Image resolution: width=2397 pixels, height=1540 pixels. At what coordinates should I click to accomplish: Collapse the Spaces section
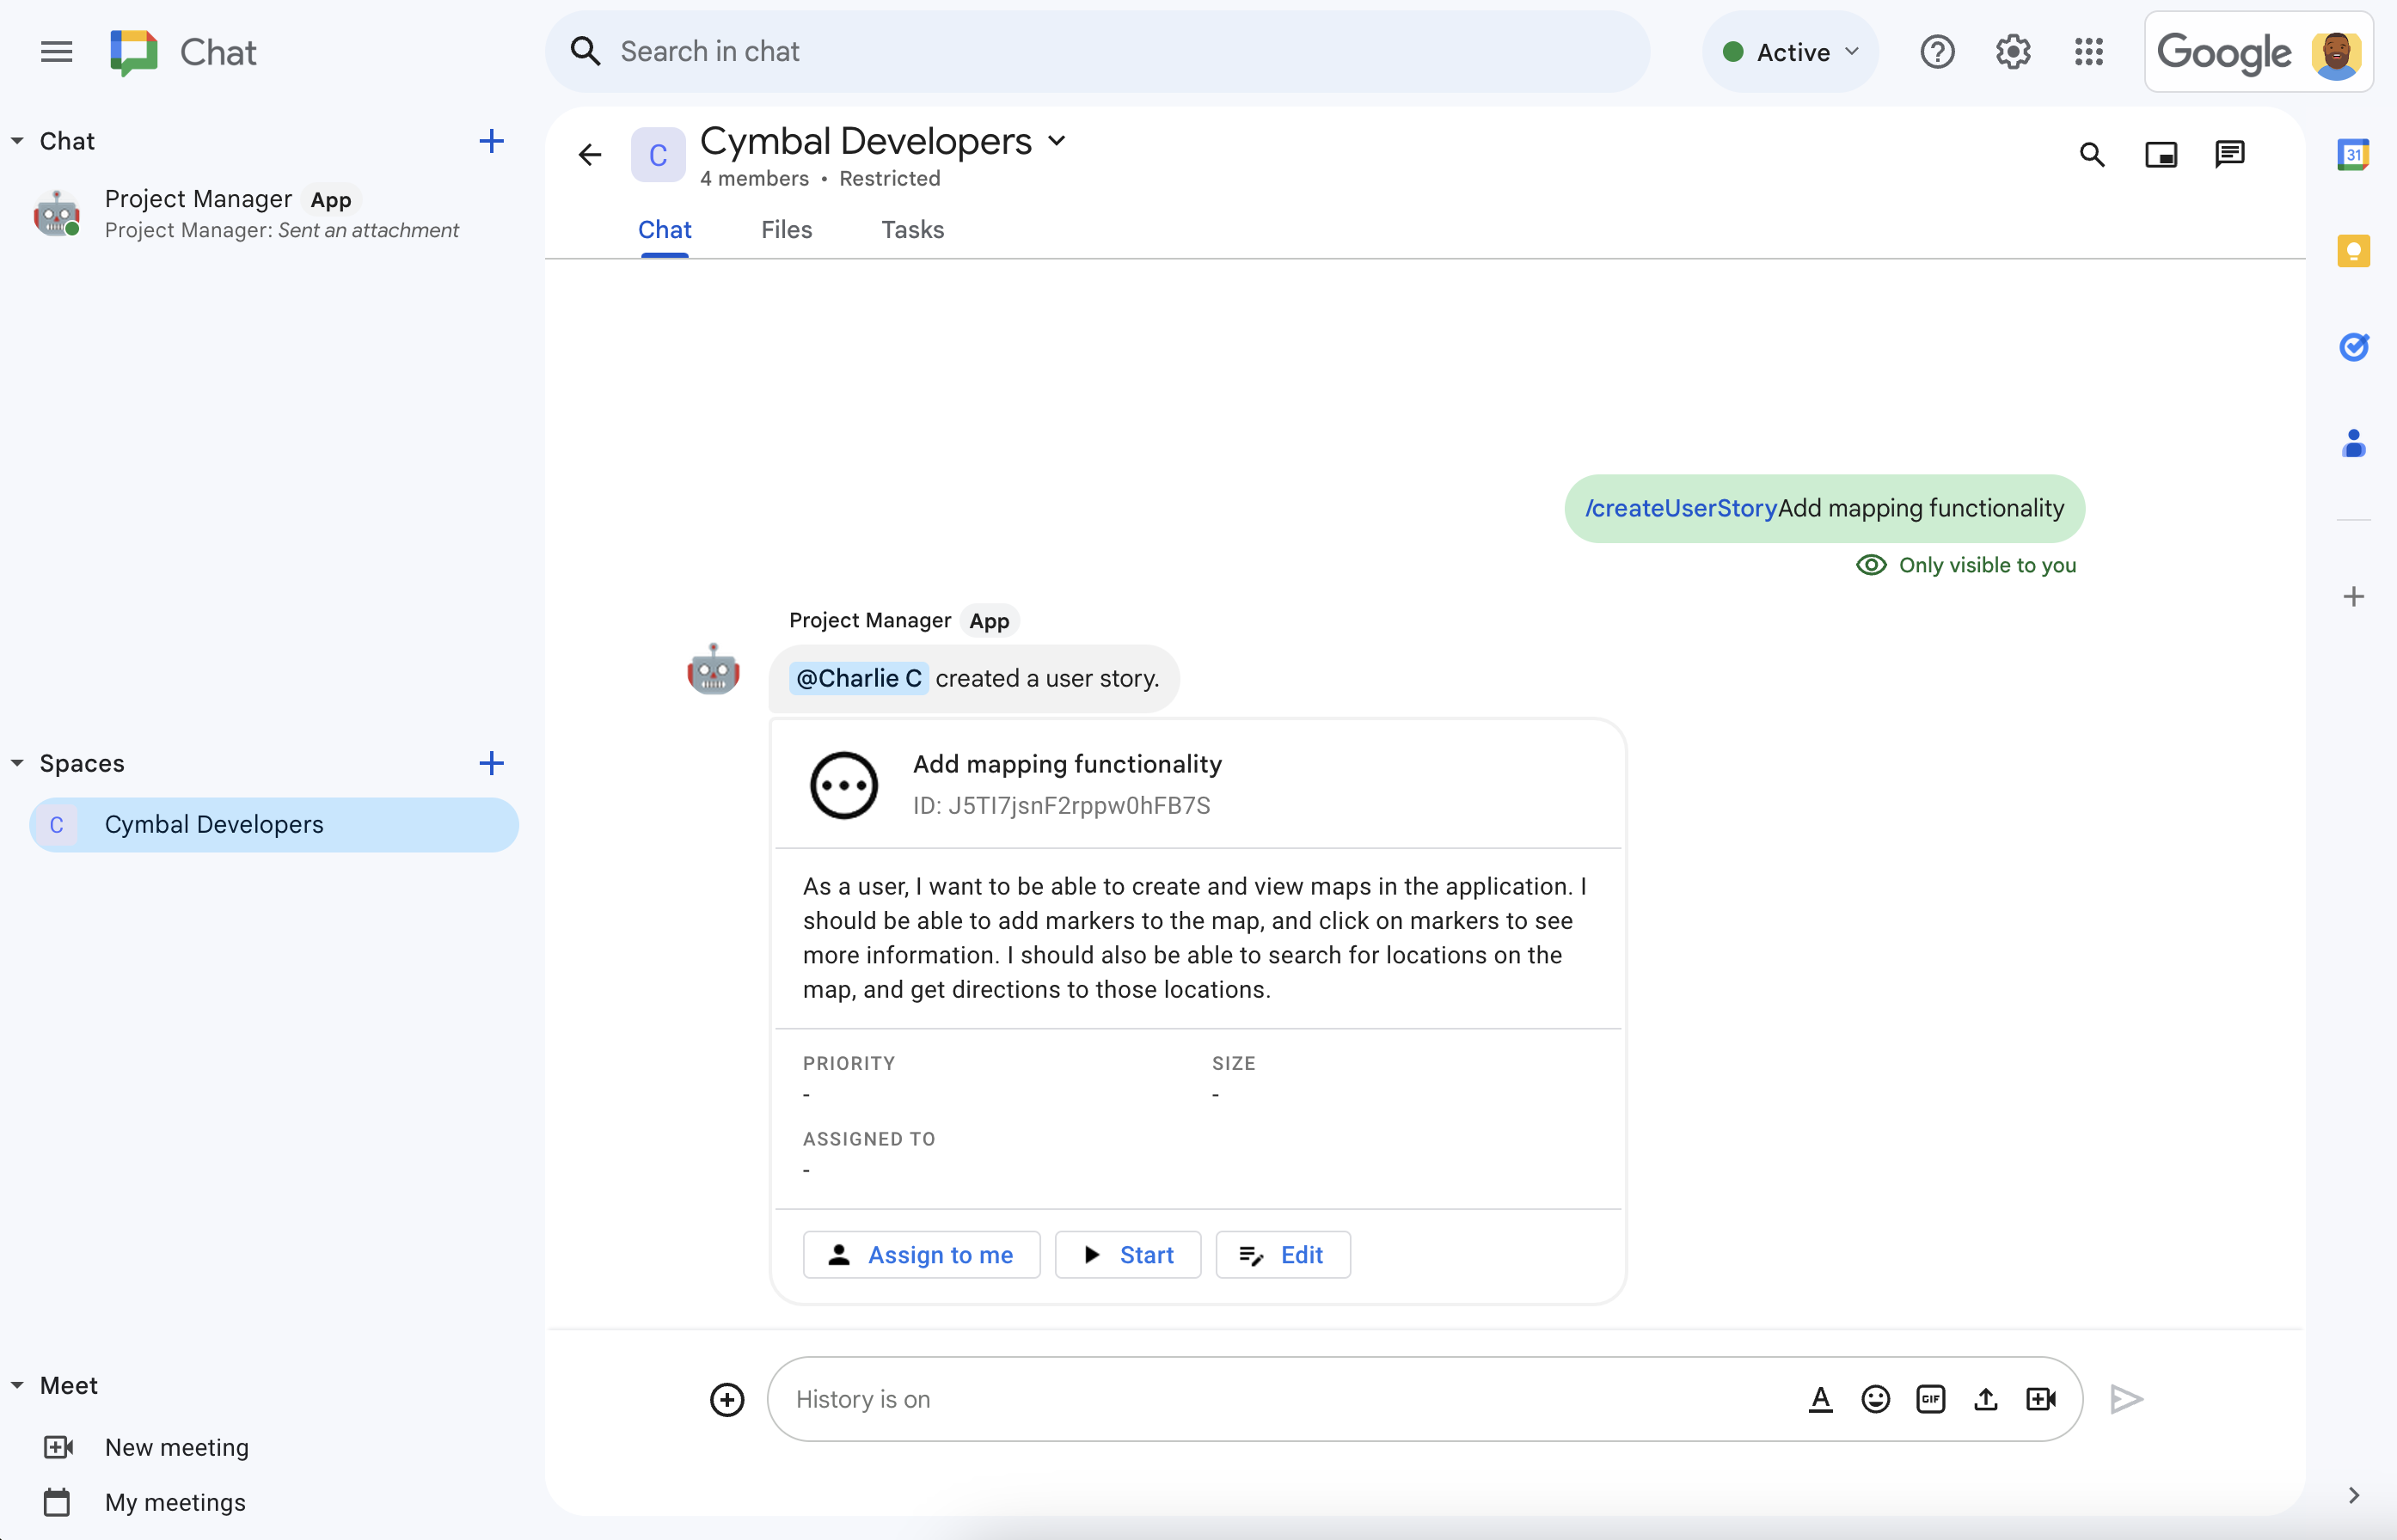[x=17, y=761]
